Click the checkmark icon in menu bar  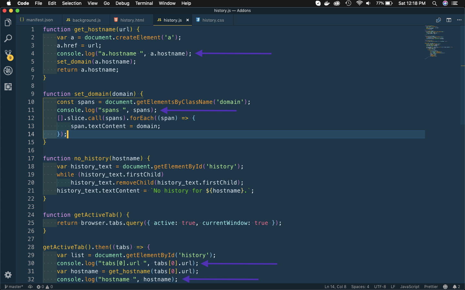point(318,3)
